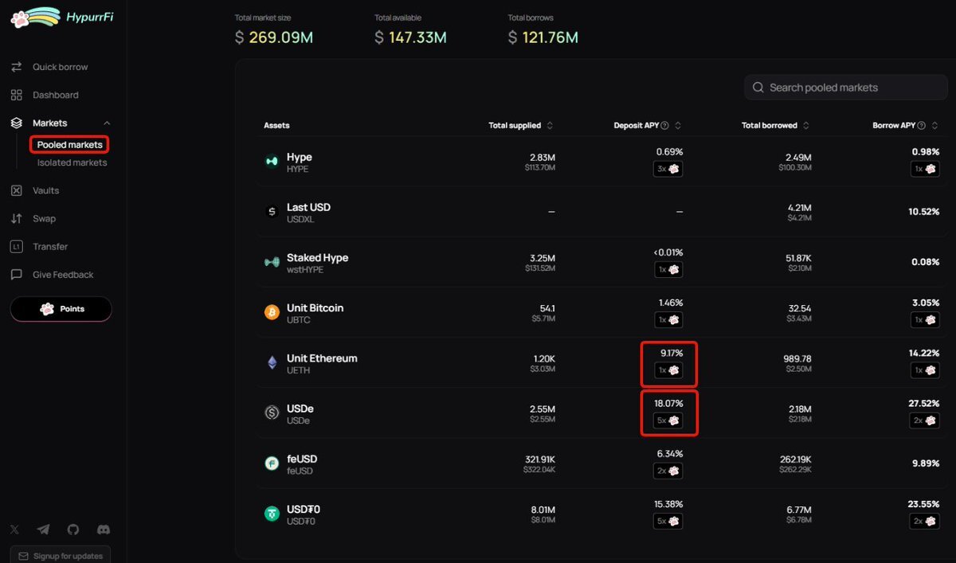Open the GitHub social icon
This screenshot has height=563, width=956.
point(73,530)
